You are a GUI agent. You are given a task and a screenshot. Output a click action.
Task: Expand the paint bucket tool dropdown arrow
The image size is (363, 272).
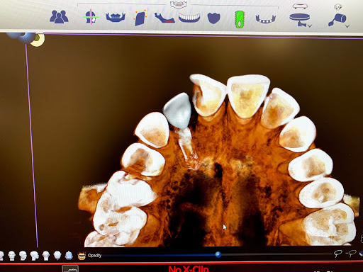click(347, 25)
